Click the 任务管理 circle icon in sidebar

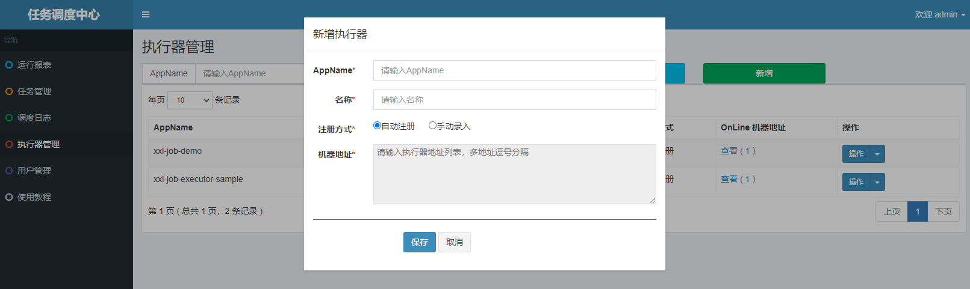tap(9, 91)
